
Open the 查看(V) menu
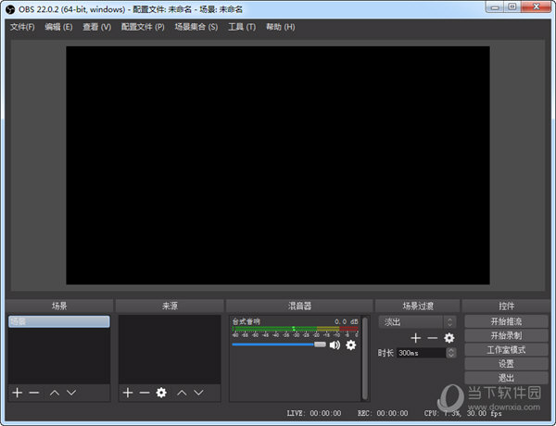tap(96, 27)
